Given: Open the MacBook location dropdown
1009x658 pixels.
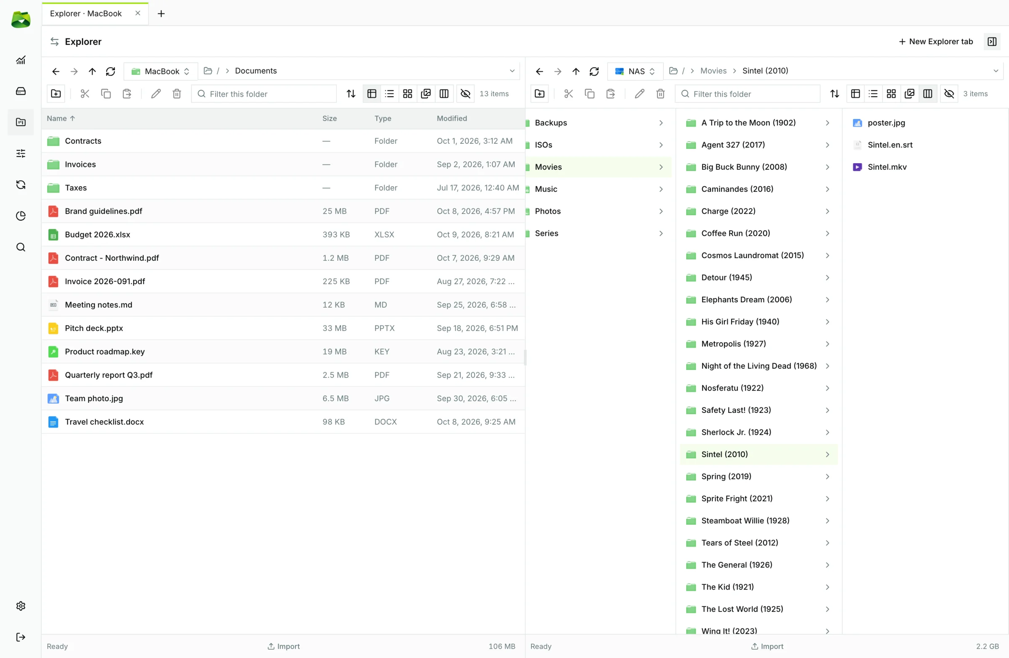Looking at the screenshot, I should (161, 71).
